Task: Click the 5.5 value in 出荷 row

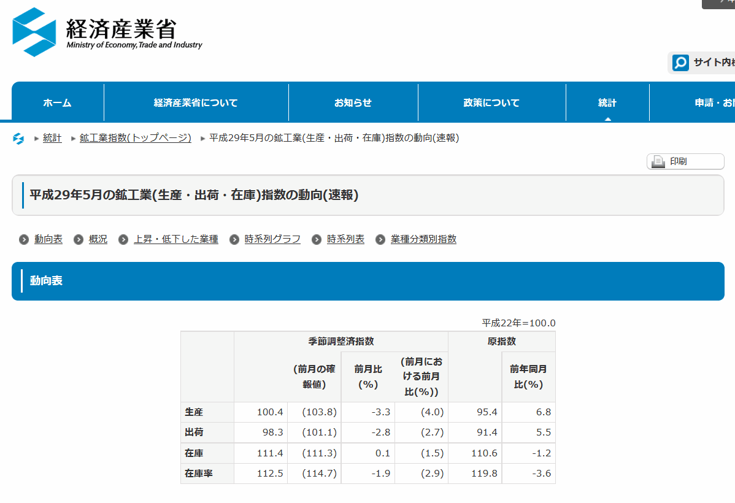Action: 544,432
